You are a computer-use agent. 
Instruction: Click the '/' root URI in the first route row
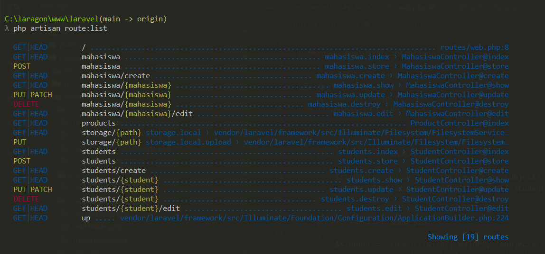(84, 47)
